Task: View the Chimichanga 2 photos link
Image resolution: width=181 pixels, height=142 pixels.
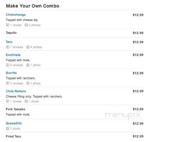Action: 34,25
